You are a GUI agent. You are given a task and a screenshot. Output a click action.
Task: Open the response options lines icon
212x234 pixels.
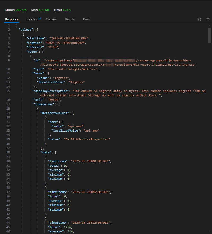tap(208, 19)
